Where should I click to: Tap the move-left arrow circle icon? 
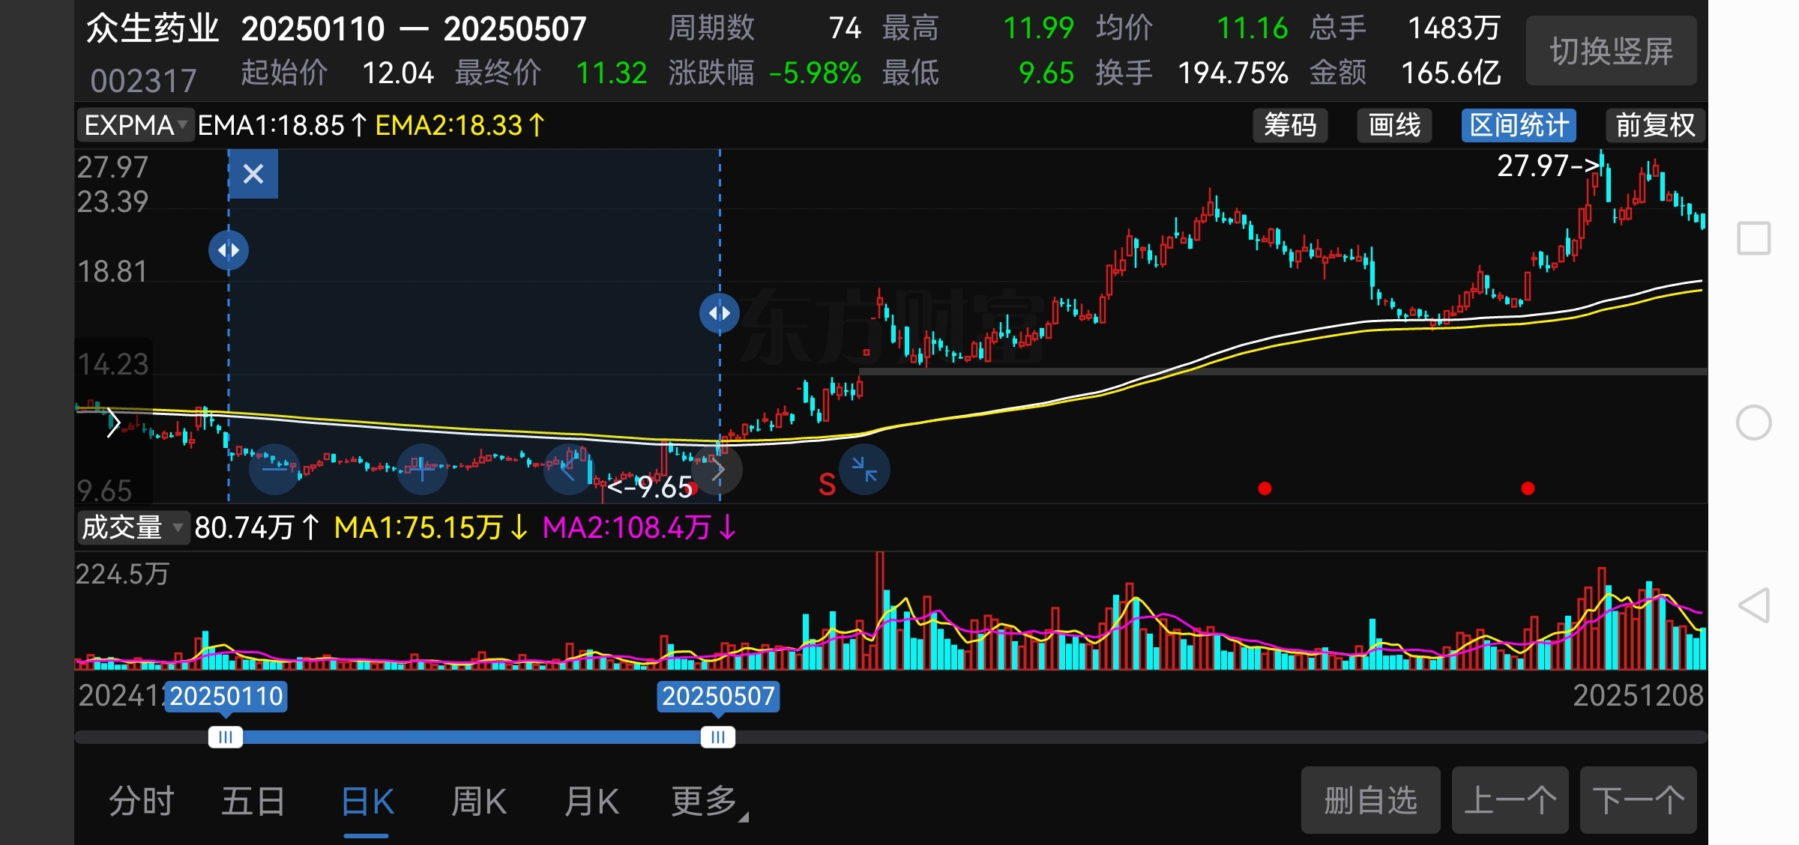[x=568, y=470]
